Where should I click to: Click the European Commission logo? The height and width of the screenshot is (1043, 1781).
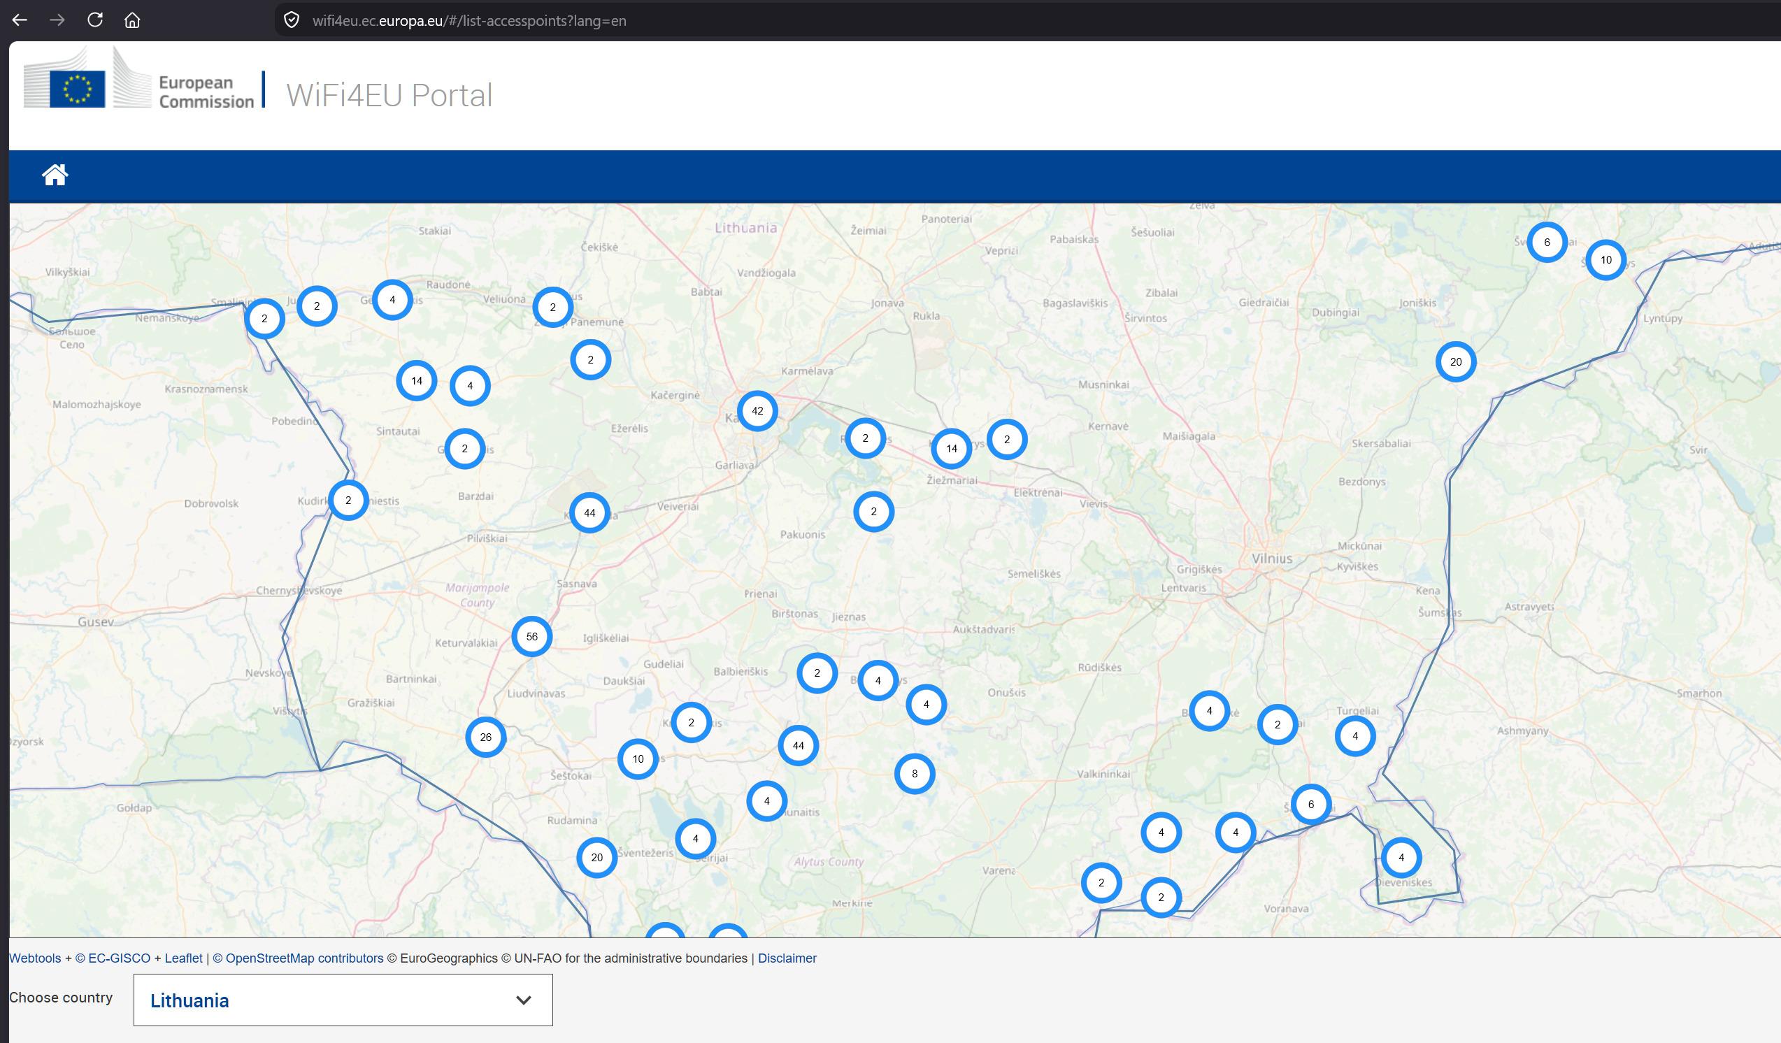(x=138, y=78)
